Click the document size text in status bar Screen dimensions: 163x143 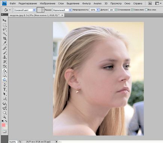[38, 142]
